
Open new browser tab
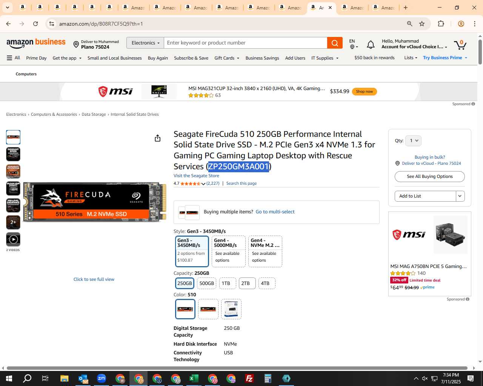pos(406,8)
